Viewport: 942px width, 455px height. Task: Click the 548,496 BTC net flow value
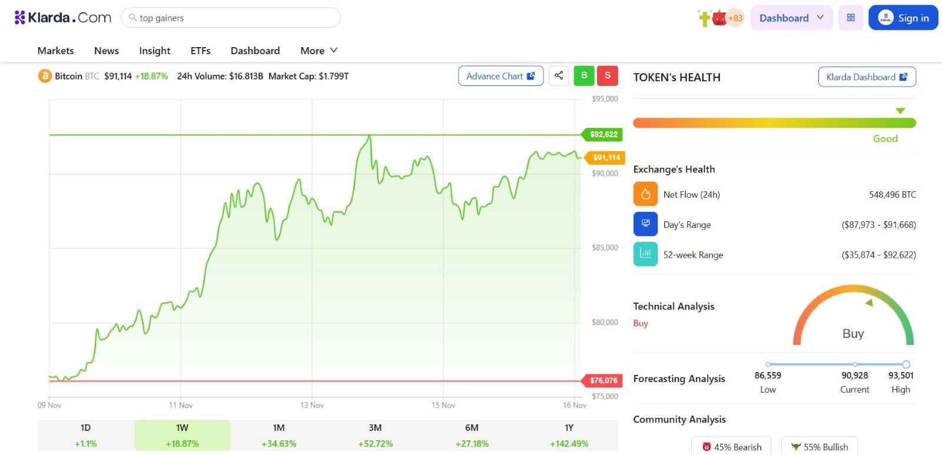[x=893, y=194]
